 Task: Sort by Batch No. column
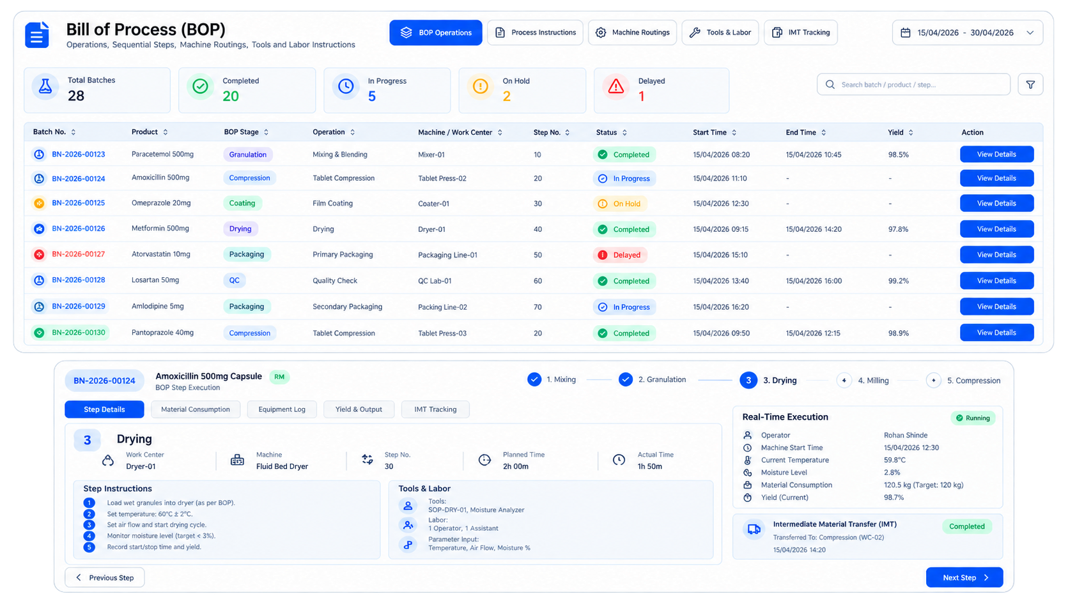tap(74, 132)
